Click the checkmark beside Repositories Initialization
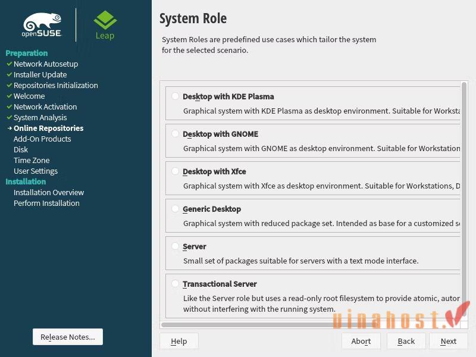The width and height of the screenshot is (476, 357). 10,85
